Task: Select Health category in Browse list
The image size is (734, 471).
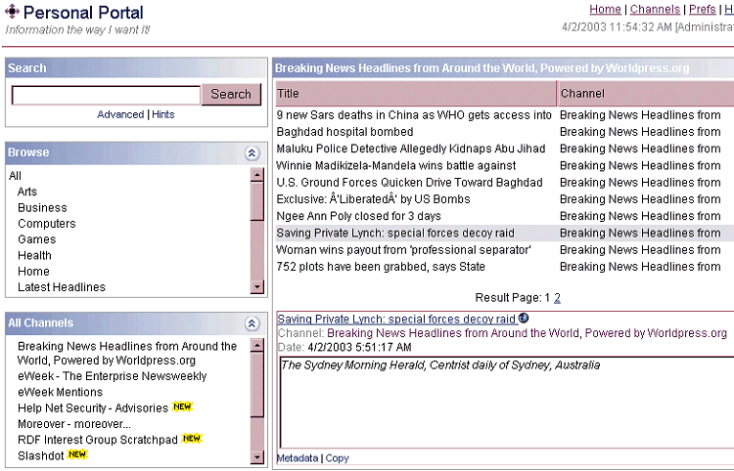Action: click(x=34, y=255)
